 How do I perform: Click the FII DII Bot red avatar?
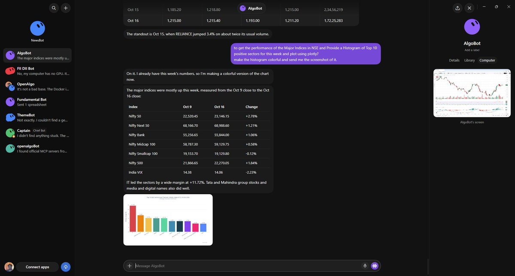click(10, 70)
